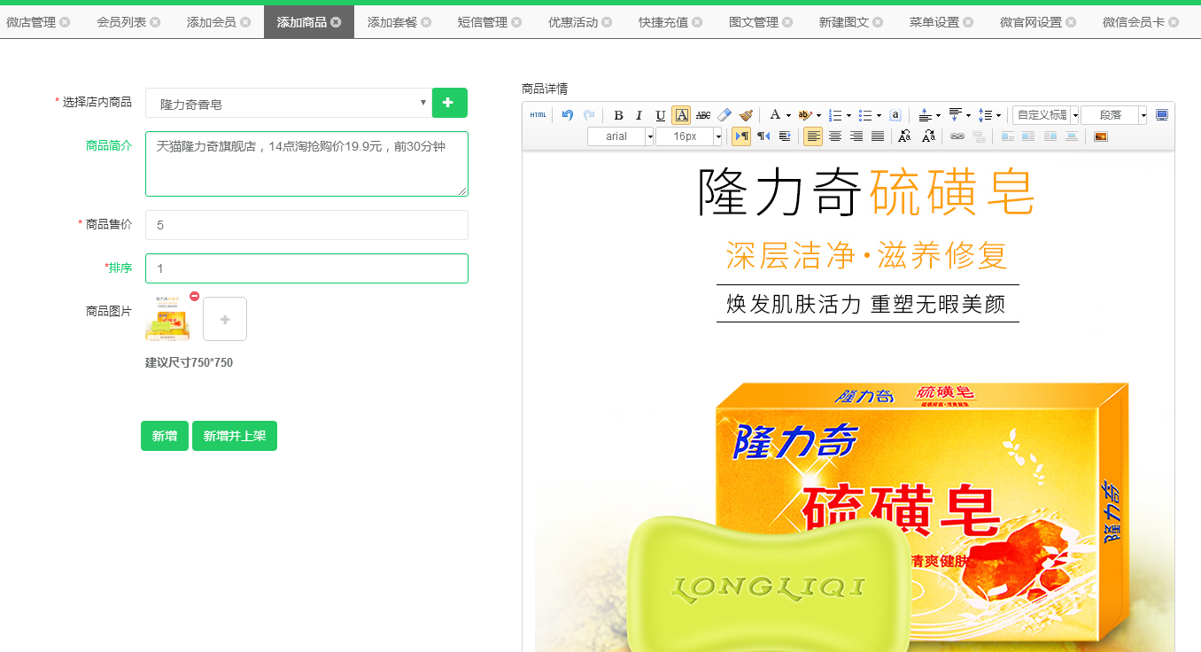
Task: Set image center alignment icon
Action: coord(1072,136)
